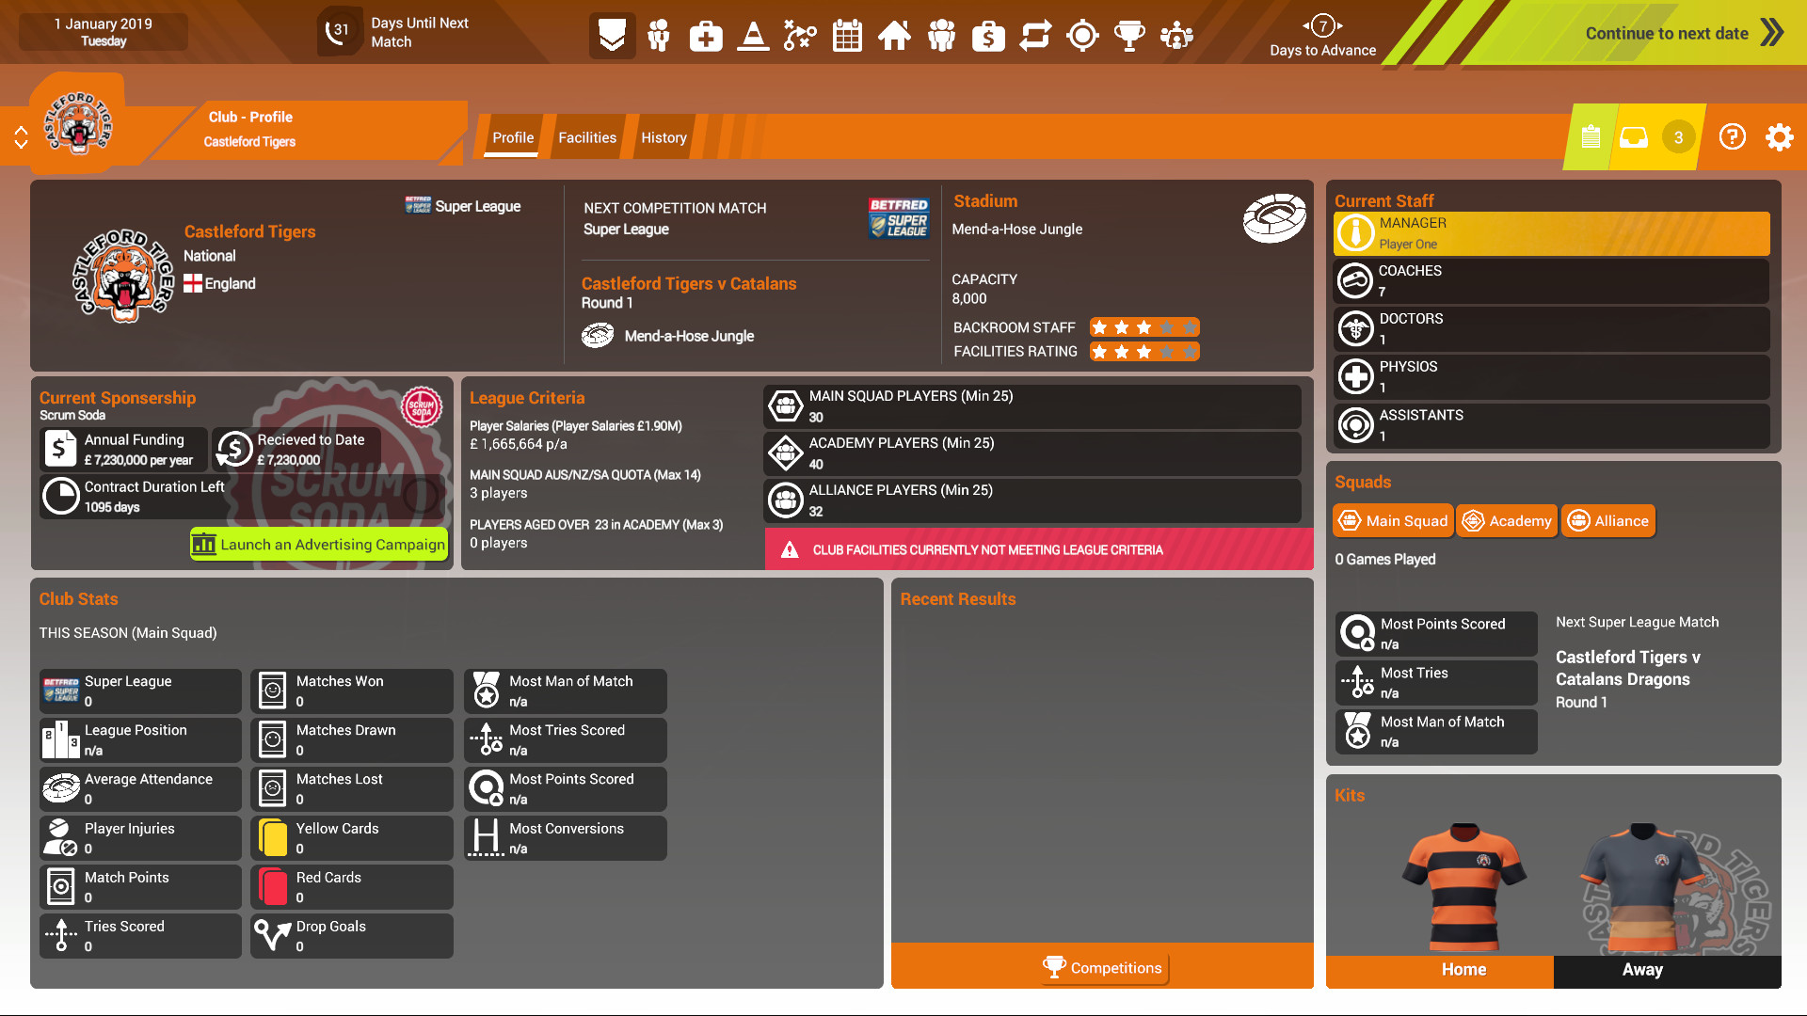
Task: Open the fixtures calendar icon
Action: click(847, 36)
